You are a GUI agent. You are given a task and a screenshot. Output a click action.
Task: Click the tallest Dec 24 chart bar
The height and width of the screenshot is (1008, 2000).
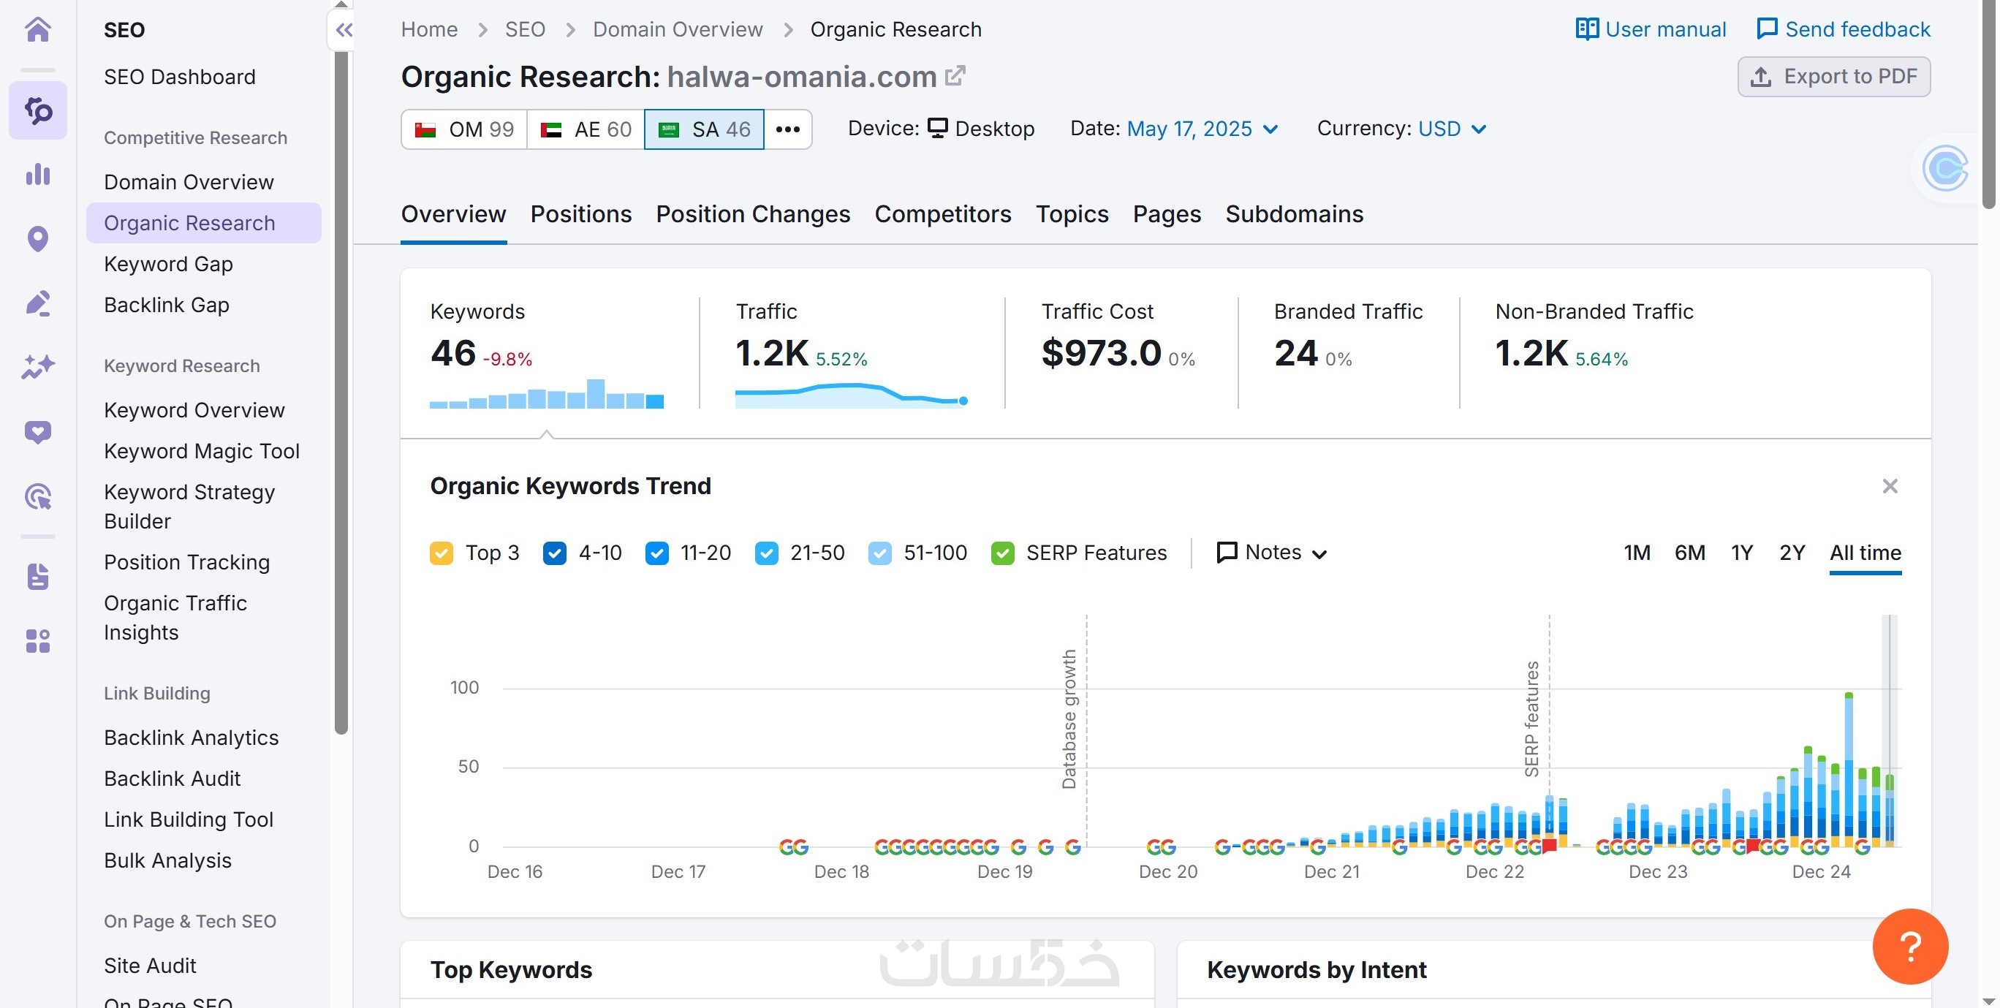coord(1848,769)
